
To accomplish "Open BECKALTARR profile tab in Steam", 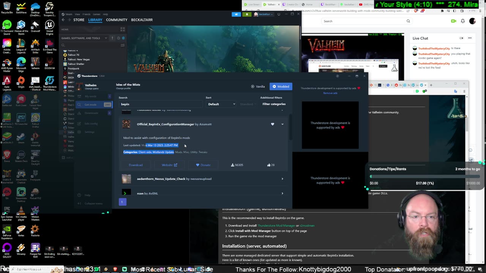I will click(142, 20).
